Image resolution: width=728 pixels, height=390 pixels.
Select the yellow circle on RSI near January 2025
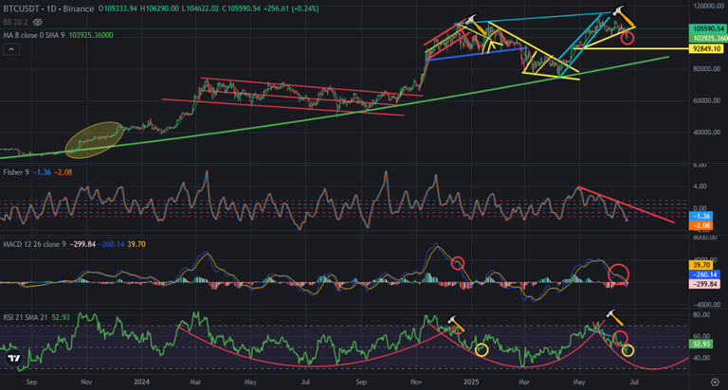pos(482,349)
